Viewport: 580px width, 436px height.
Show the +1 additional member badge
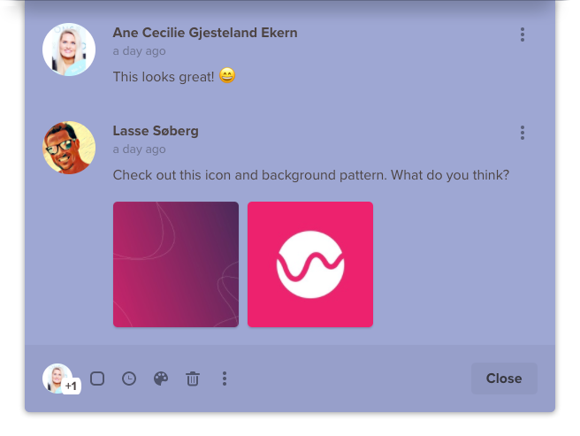pyautogui.click(x=71, y=386)
